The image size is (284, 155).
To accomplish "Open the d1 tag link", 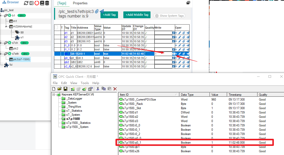I will [x=66, y=33].
